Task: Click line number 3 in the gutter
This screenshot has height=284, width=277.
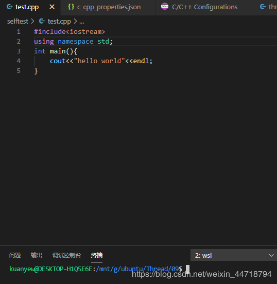Action: coord(19,51)
